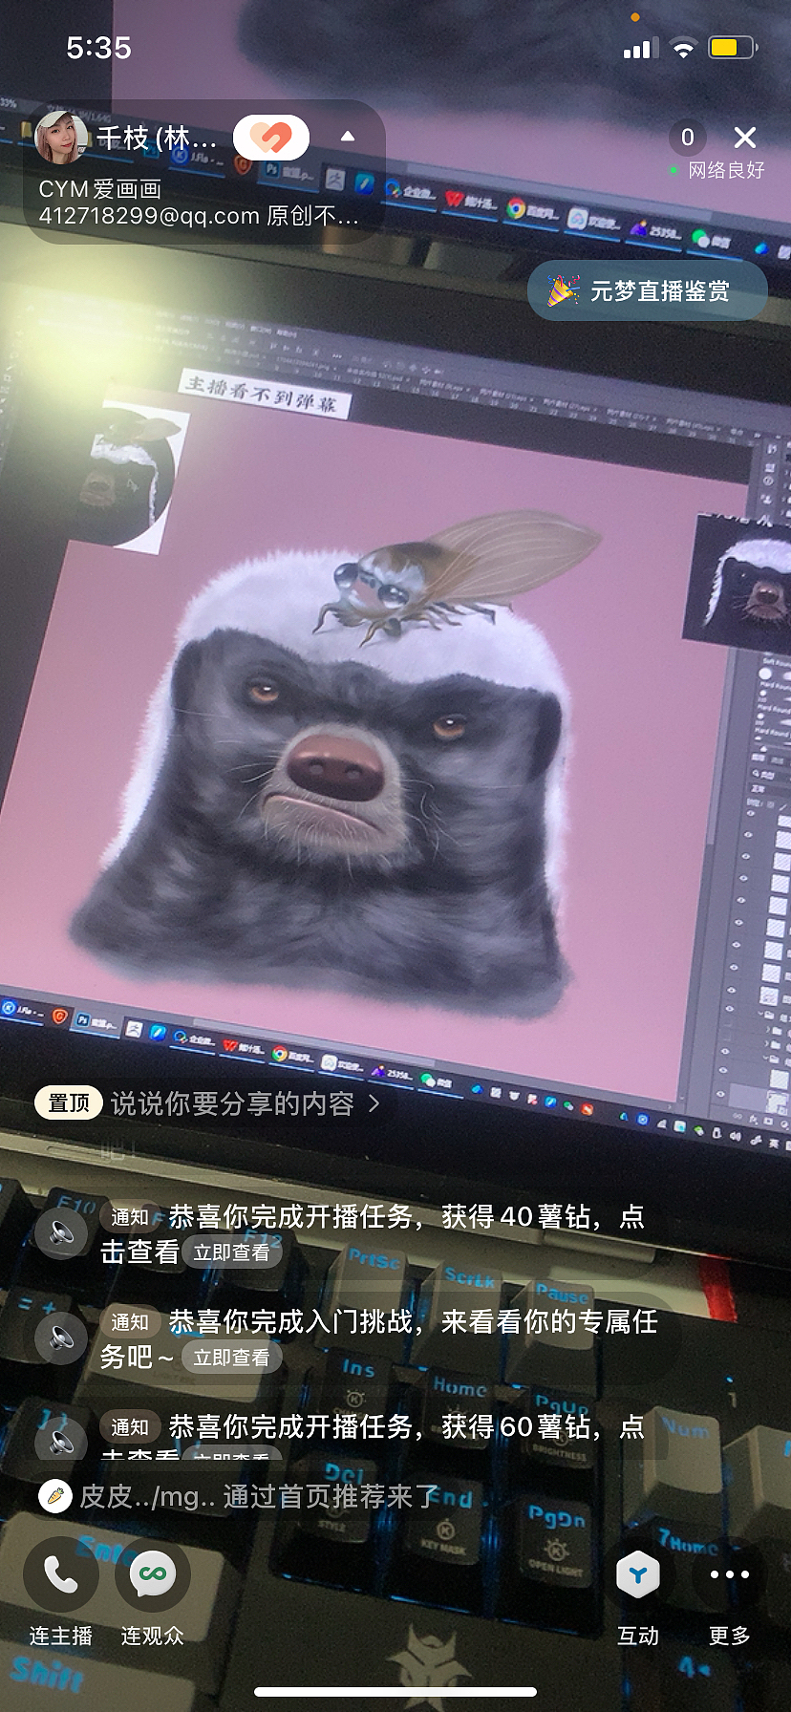
Task: Click 立即查看 on the 入门挑战 notice
Action: tap(231, 1357)
